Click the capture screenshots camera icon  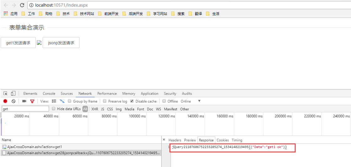[x=24, y=101]
